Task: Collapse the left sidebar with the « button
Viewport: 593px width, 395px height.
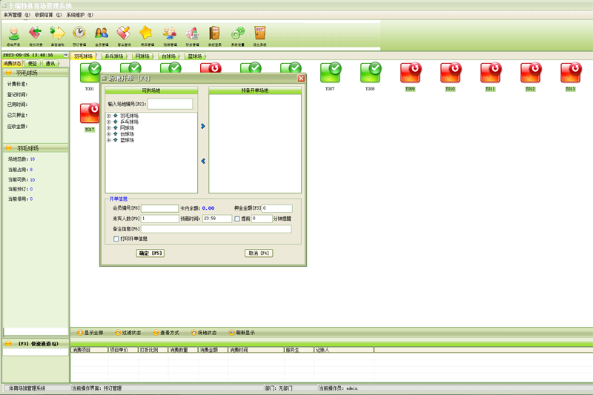Action: [x=66, y=55]
